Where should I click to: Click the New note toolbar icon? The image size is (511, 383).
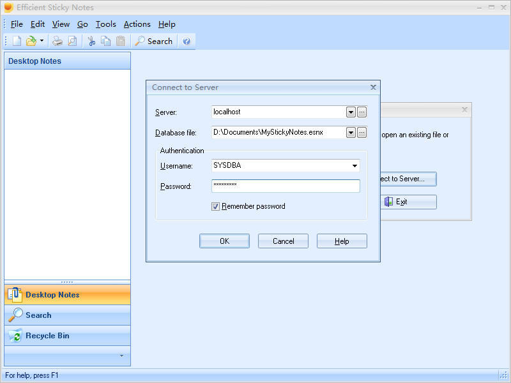[17, 41]
